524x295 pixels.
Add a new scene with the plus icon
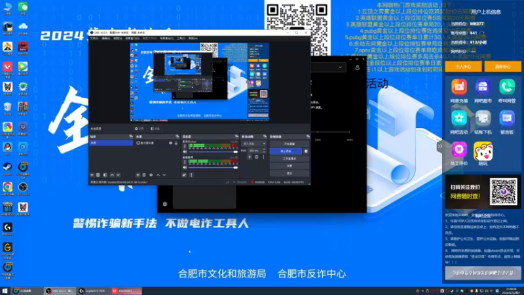coord(92,175)
